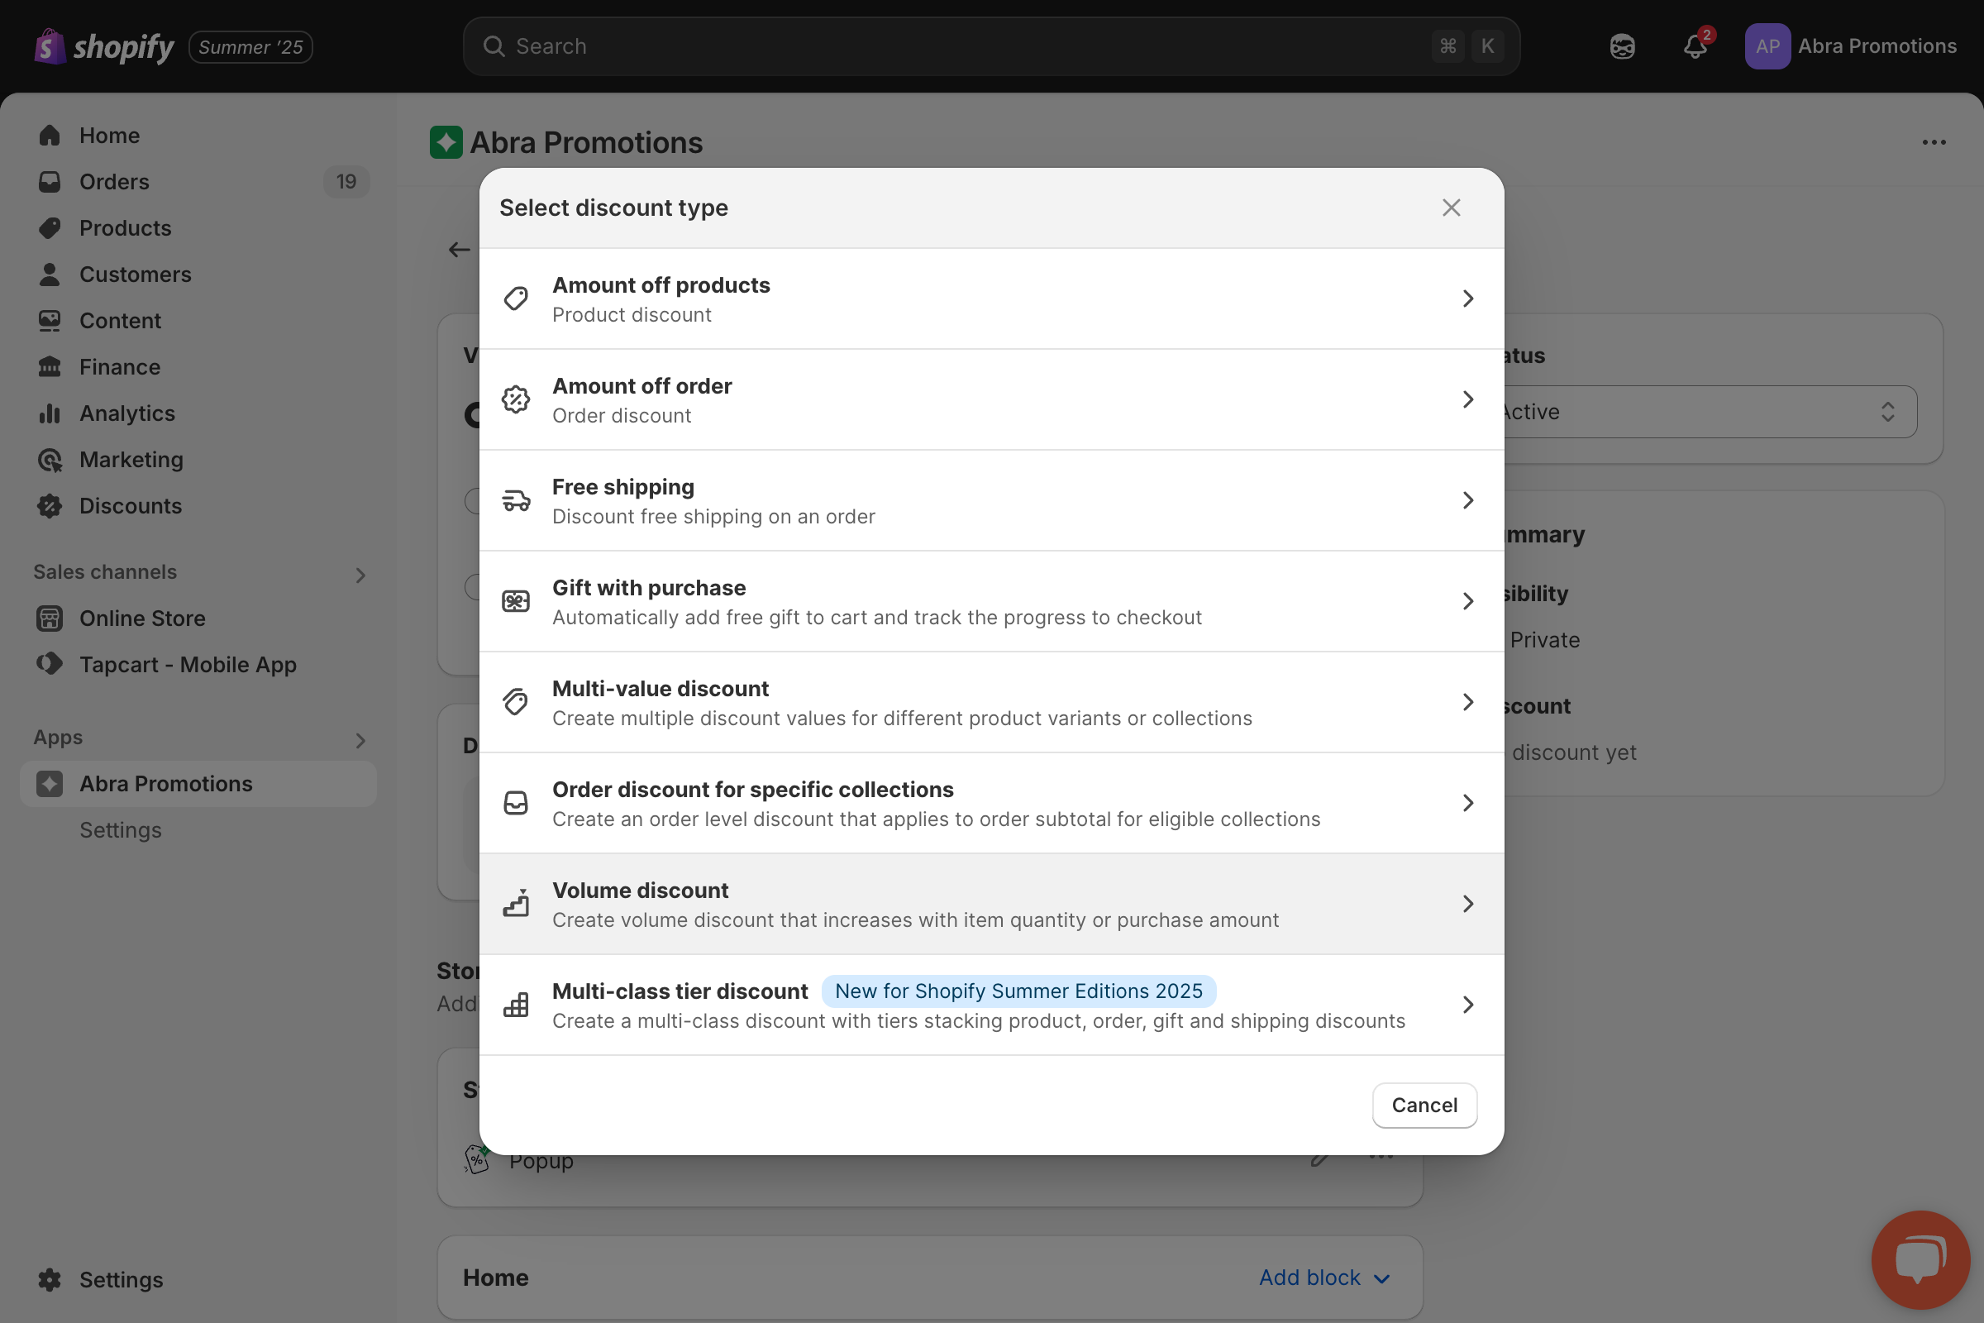1984x1323 pixels.
Task: Click the Products tag icon
Action: click(x=50, y=228)
